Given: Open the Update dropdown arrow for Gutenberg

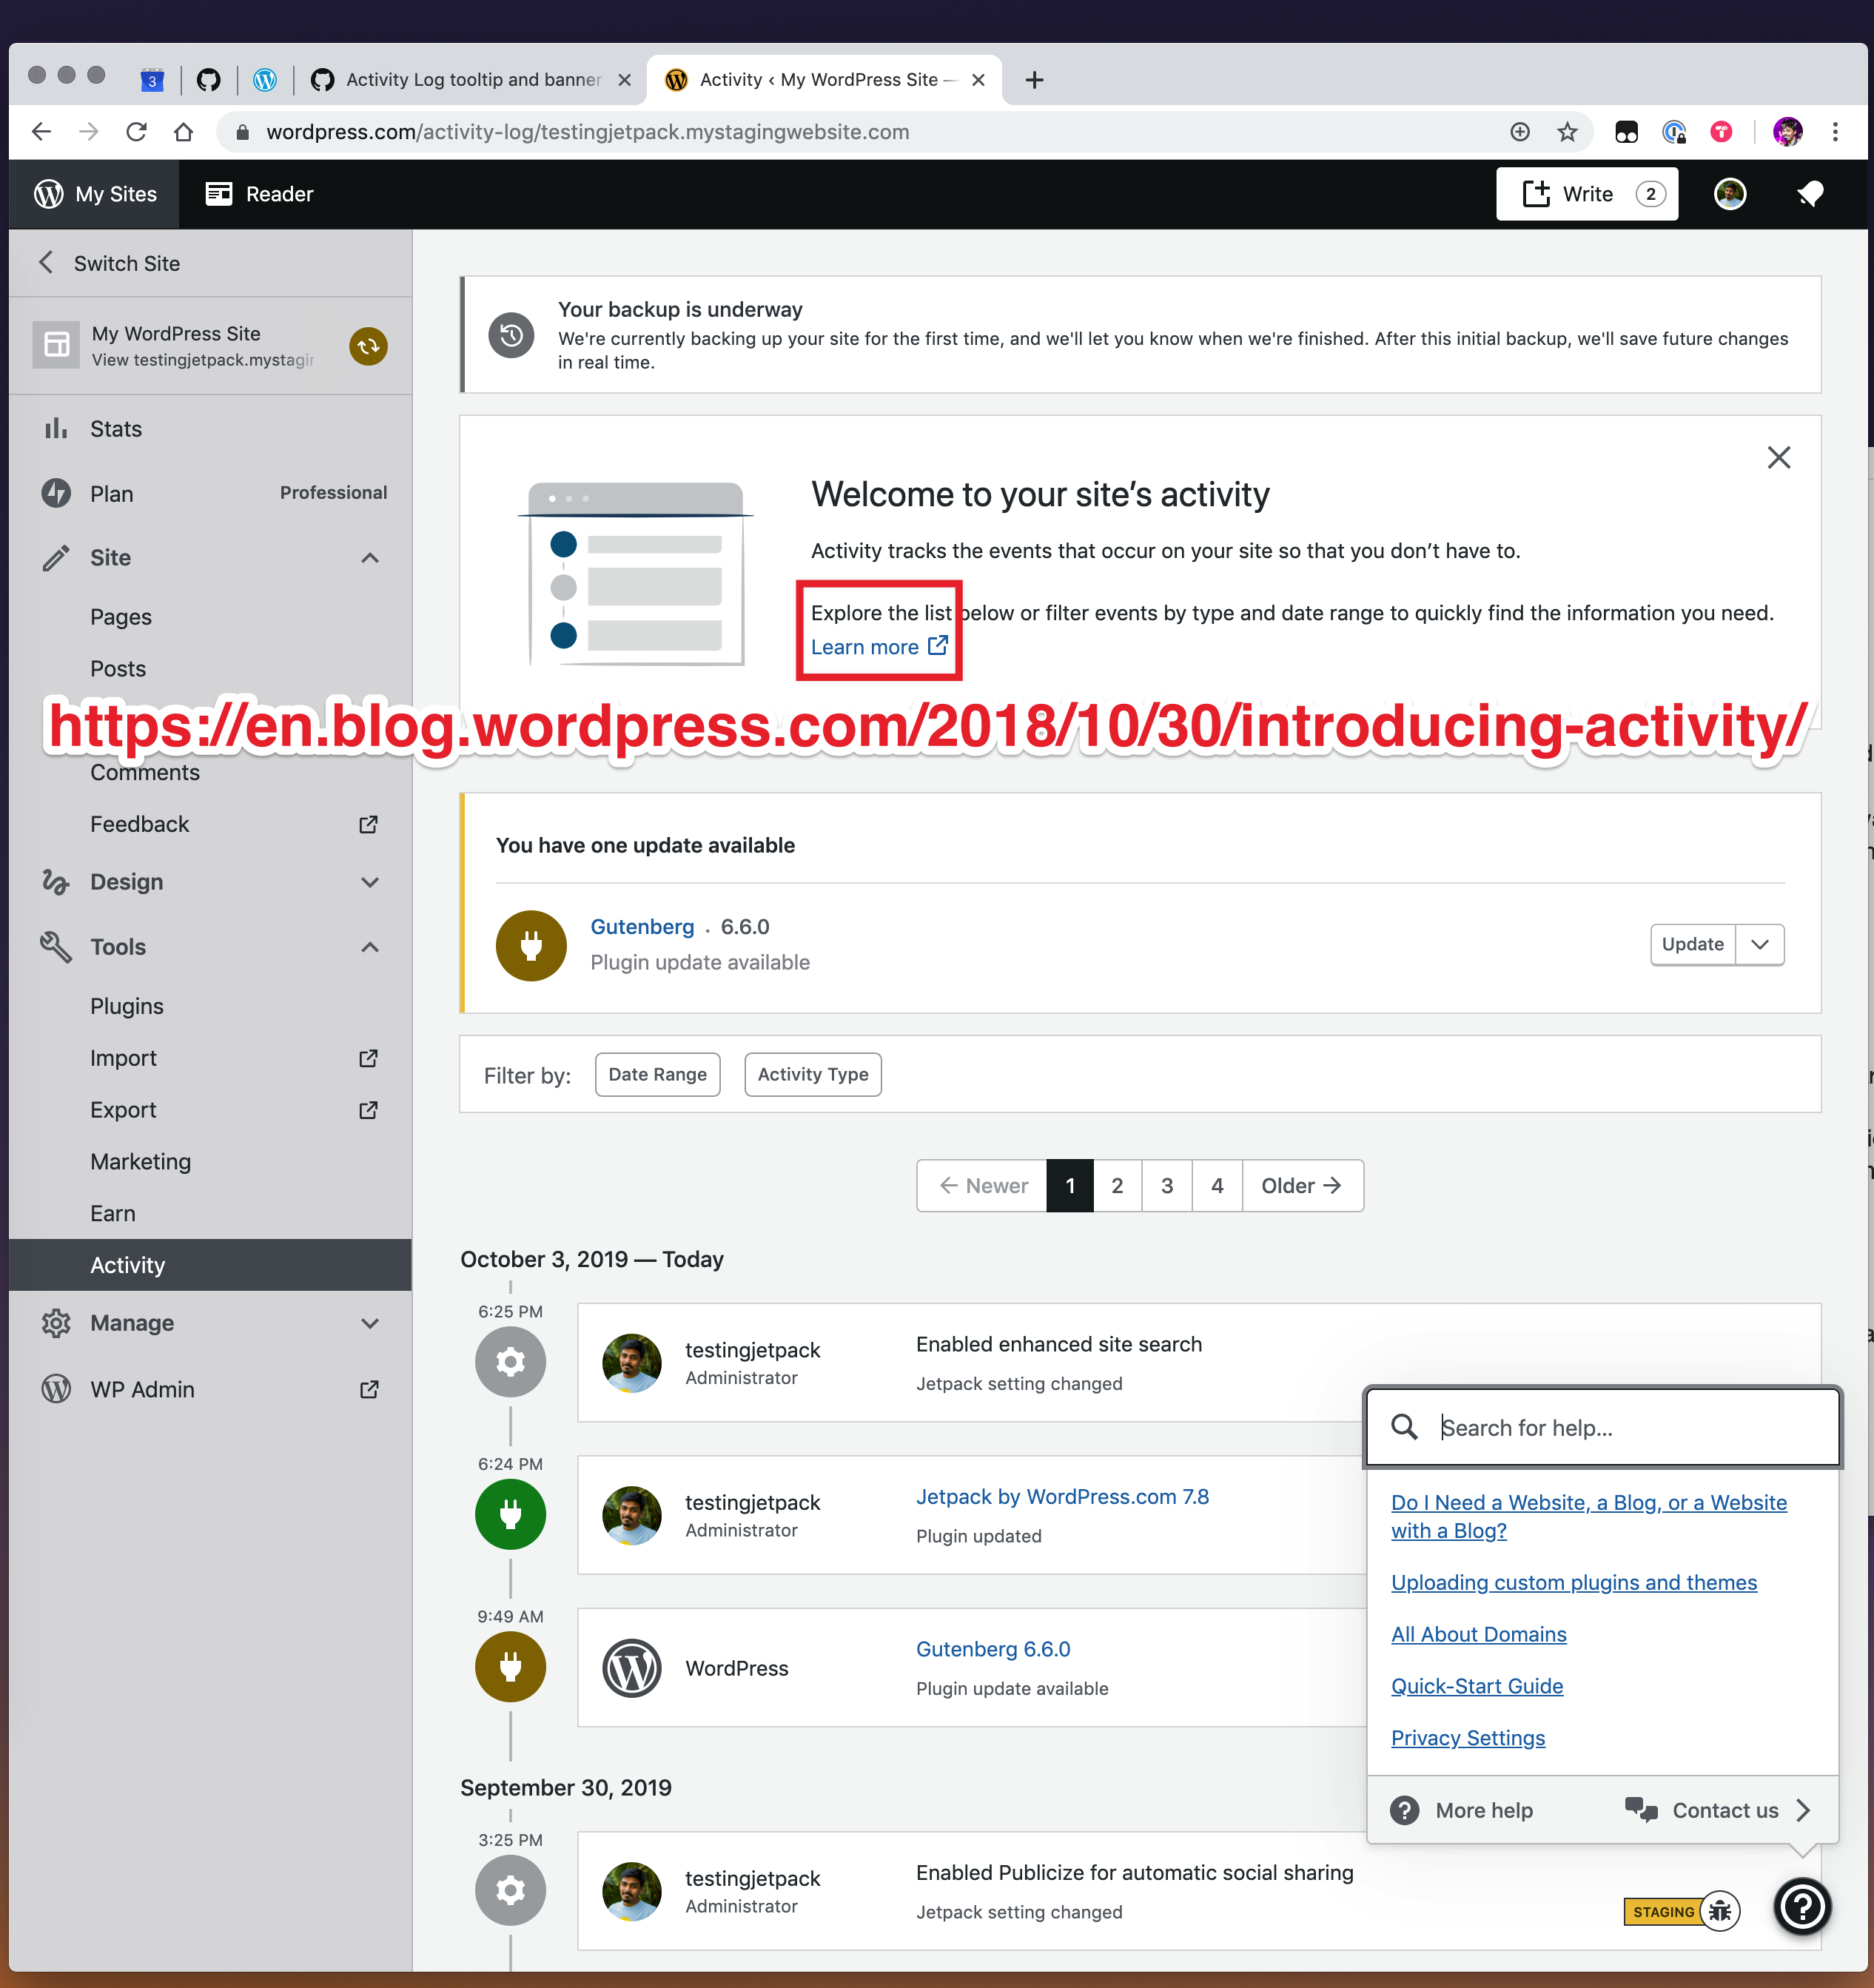Looking at the screenshot, I should pyautogui.click(x=1760, y=944).
